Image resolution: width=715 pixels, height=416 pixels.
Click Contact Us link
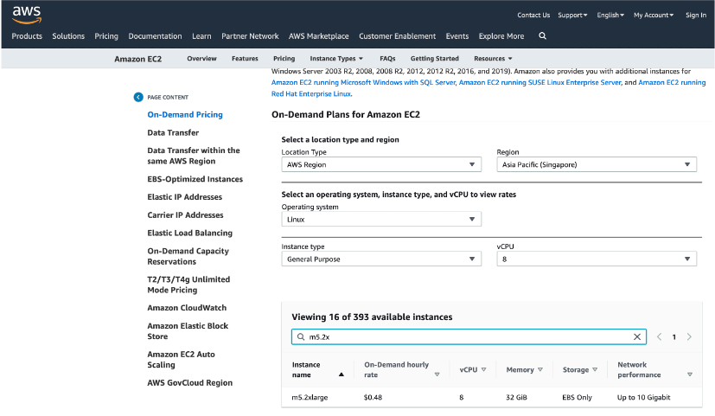(x=533, y=15)
